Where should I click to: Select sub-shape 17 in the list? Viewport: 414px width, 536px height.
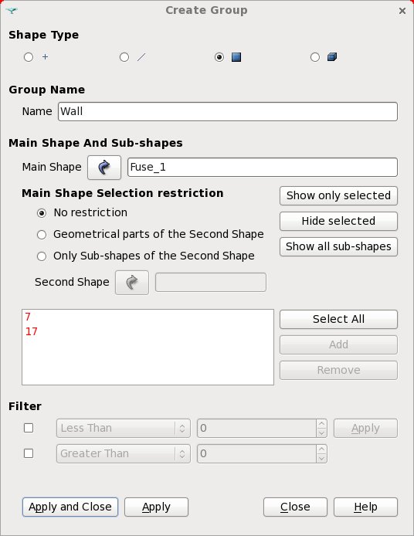coord(32,331)
